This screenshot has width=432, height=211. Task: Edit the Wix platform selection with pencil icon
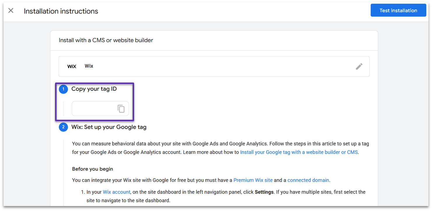[x=359, y=67]
